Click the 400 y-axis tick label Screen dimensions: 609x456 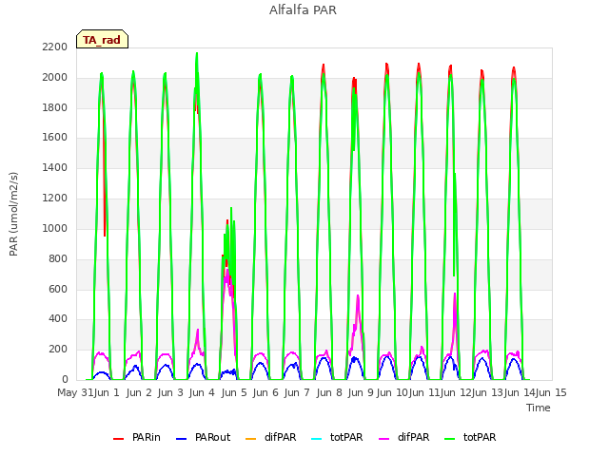click(x=58, y=319)
